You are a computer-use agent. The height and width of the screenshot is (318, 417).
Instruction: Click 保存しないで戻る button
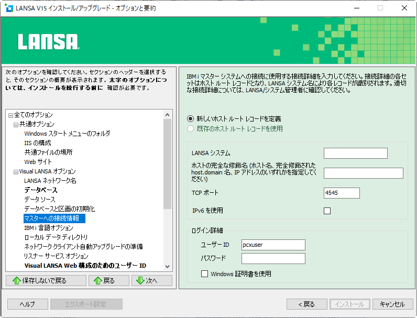coord(46,280)
